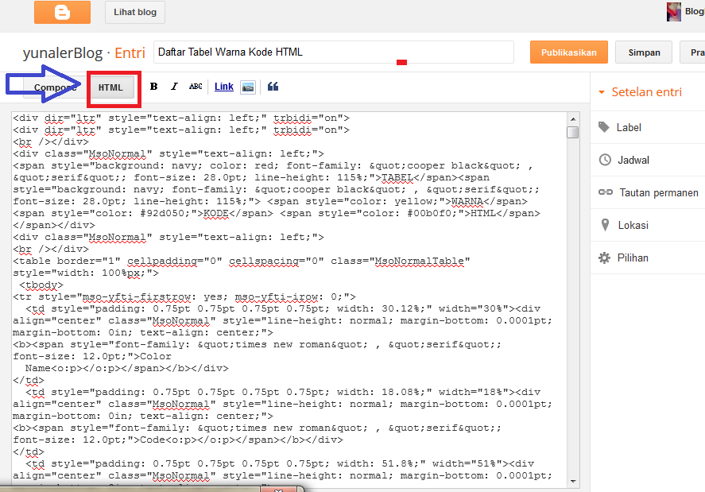Click the Label tag icon
This screenshot has width=705, height=492.
[x=605, y=127]
